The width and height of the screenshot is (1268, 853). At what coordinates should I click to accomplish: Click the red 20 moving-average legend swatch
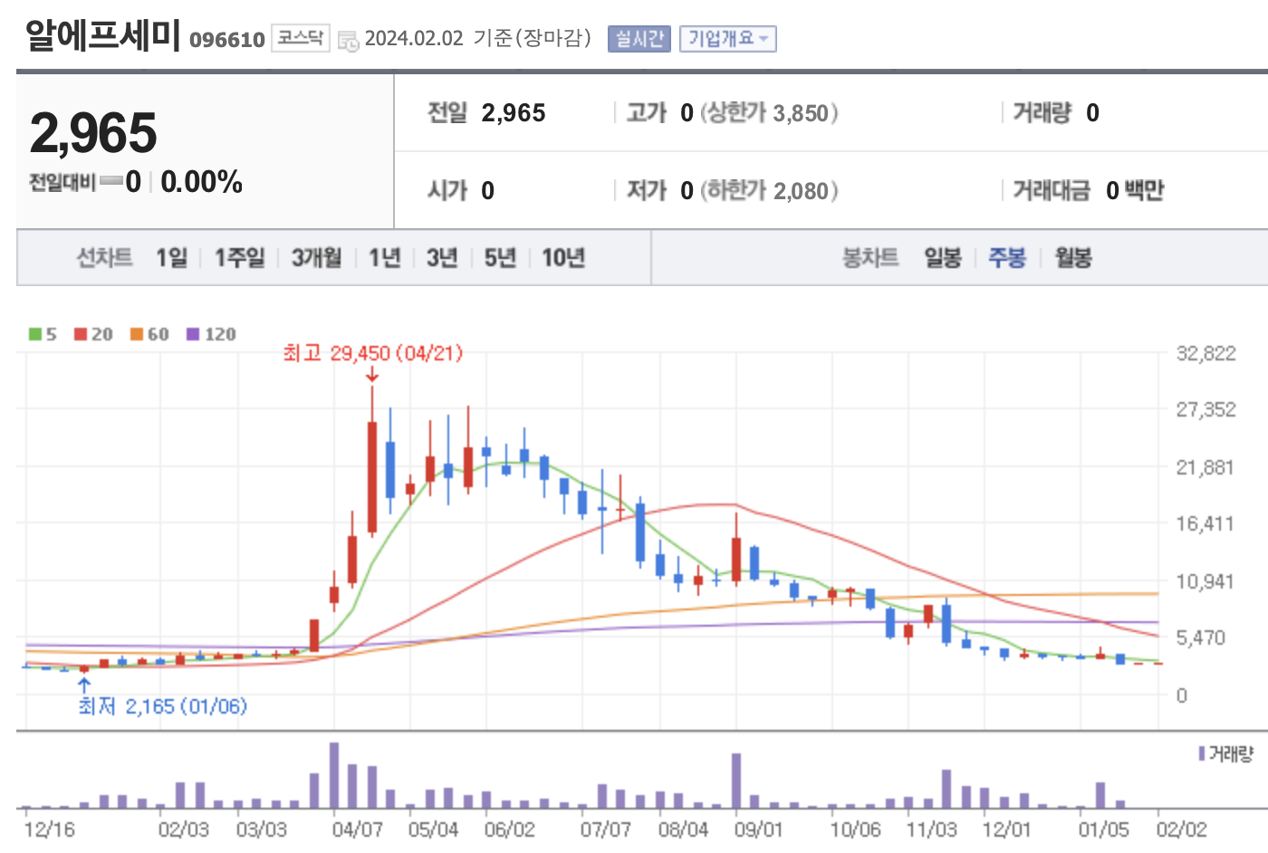[81, 334]
